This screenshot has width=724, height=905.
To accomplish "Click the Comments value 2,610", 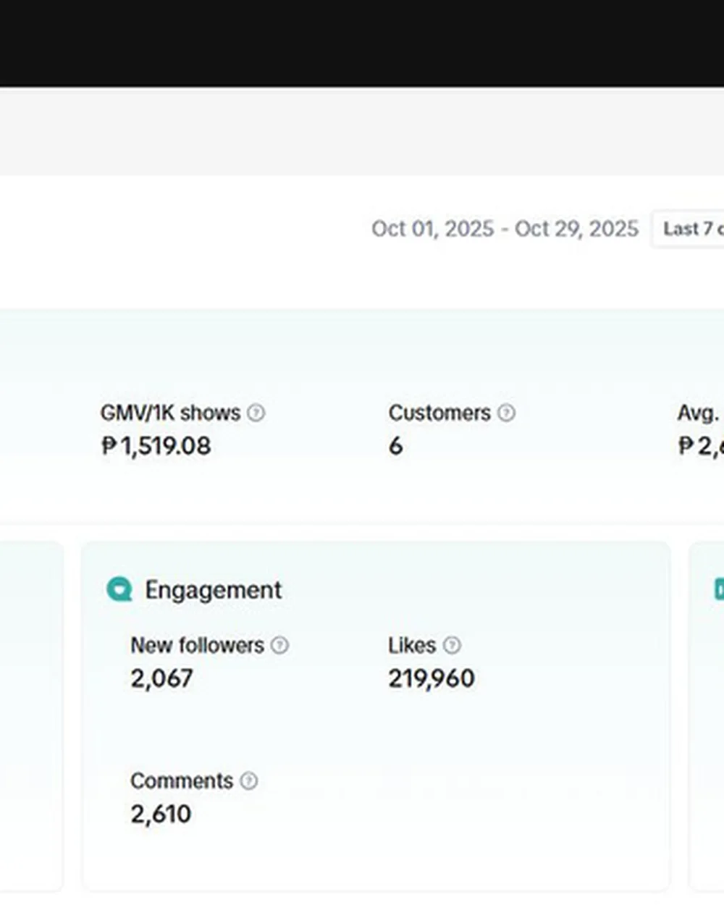I will [x=161, y=814].
